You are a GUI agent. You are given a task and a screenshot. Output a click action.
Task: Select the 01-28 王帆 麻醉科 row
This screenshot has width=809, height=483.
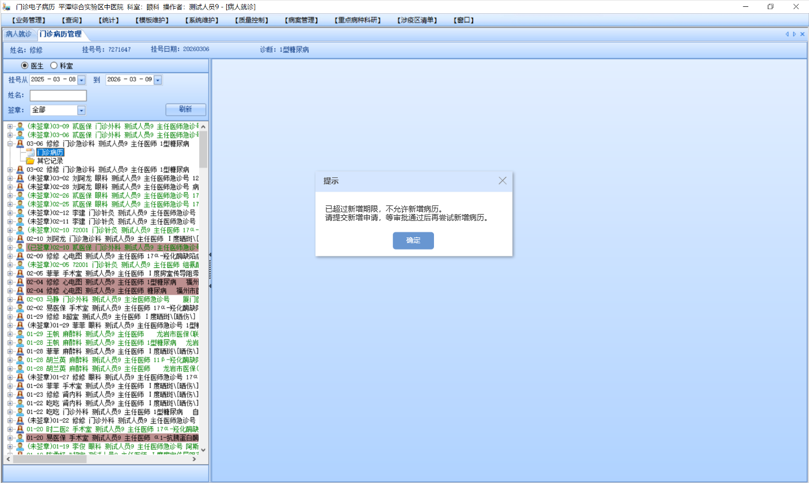(113, 343)
